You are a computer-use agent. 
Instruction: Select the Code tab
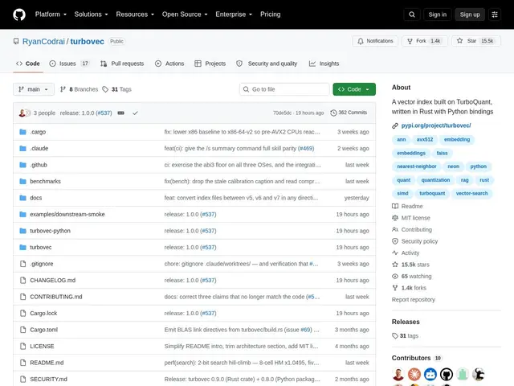pos(28,64)
